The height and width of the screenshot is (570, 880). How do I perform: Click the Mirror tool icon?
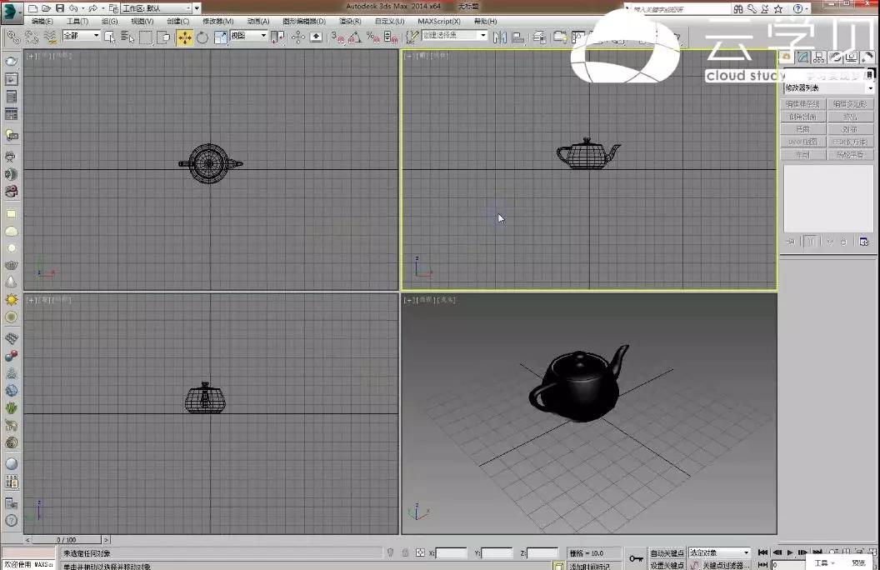[499, 37]
